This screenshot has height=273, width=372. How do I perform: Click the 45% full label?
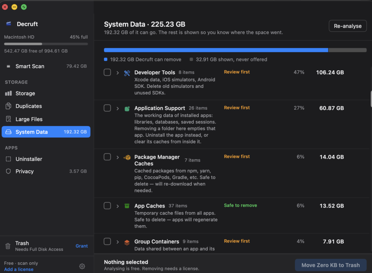79,37
